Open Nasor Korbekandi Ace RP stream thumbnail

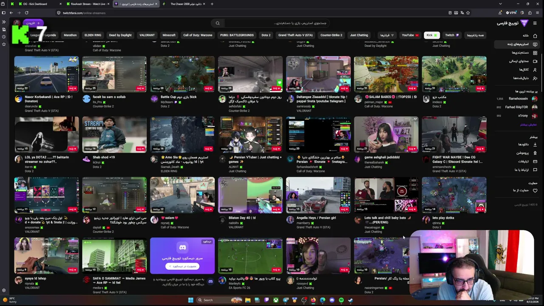[46, 74]
